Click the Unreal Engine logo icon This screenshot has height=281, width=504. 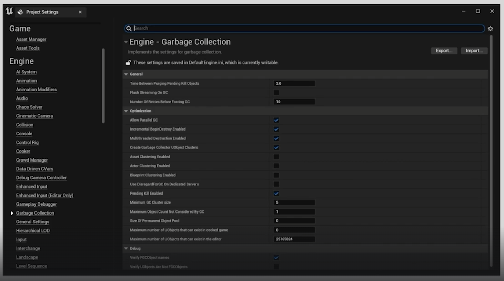(x=9, y=11)
